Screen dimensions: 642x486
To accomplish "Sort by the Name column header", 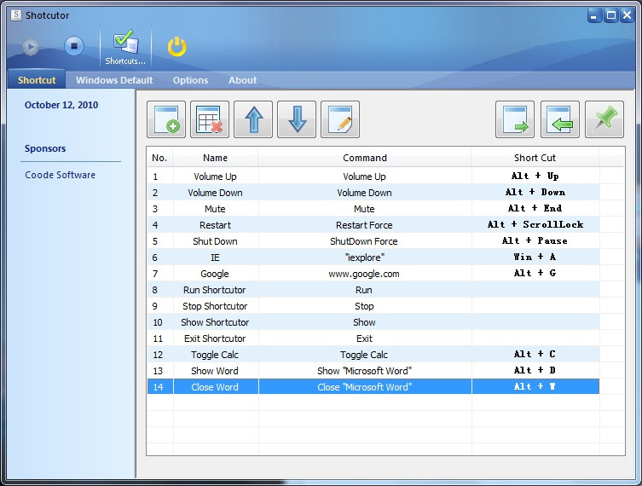I will pyautogui.click(x=216, y=158).
